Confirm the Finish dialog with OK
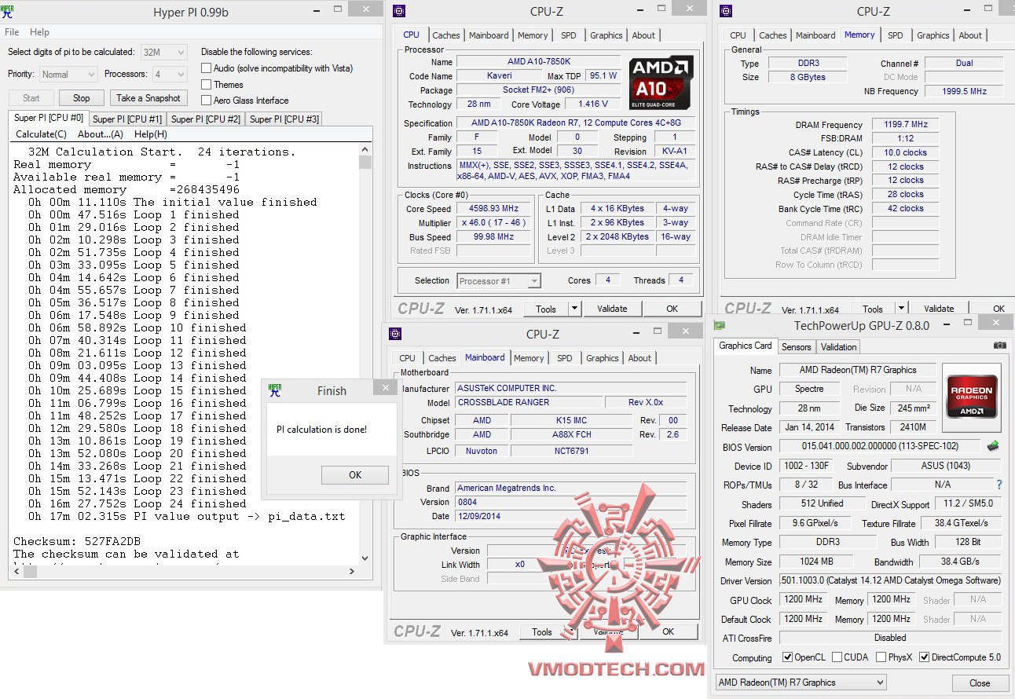The width and height of the screenshot is (1015, 699). [355, 475]
